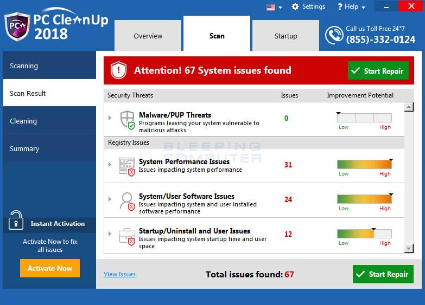Click the Improvement Potential column header

tap(360, 95)
